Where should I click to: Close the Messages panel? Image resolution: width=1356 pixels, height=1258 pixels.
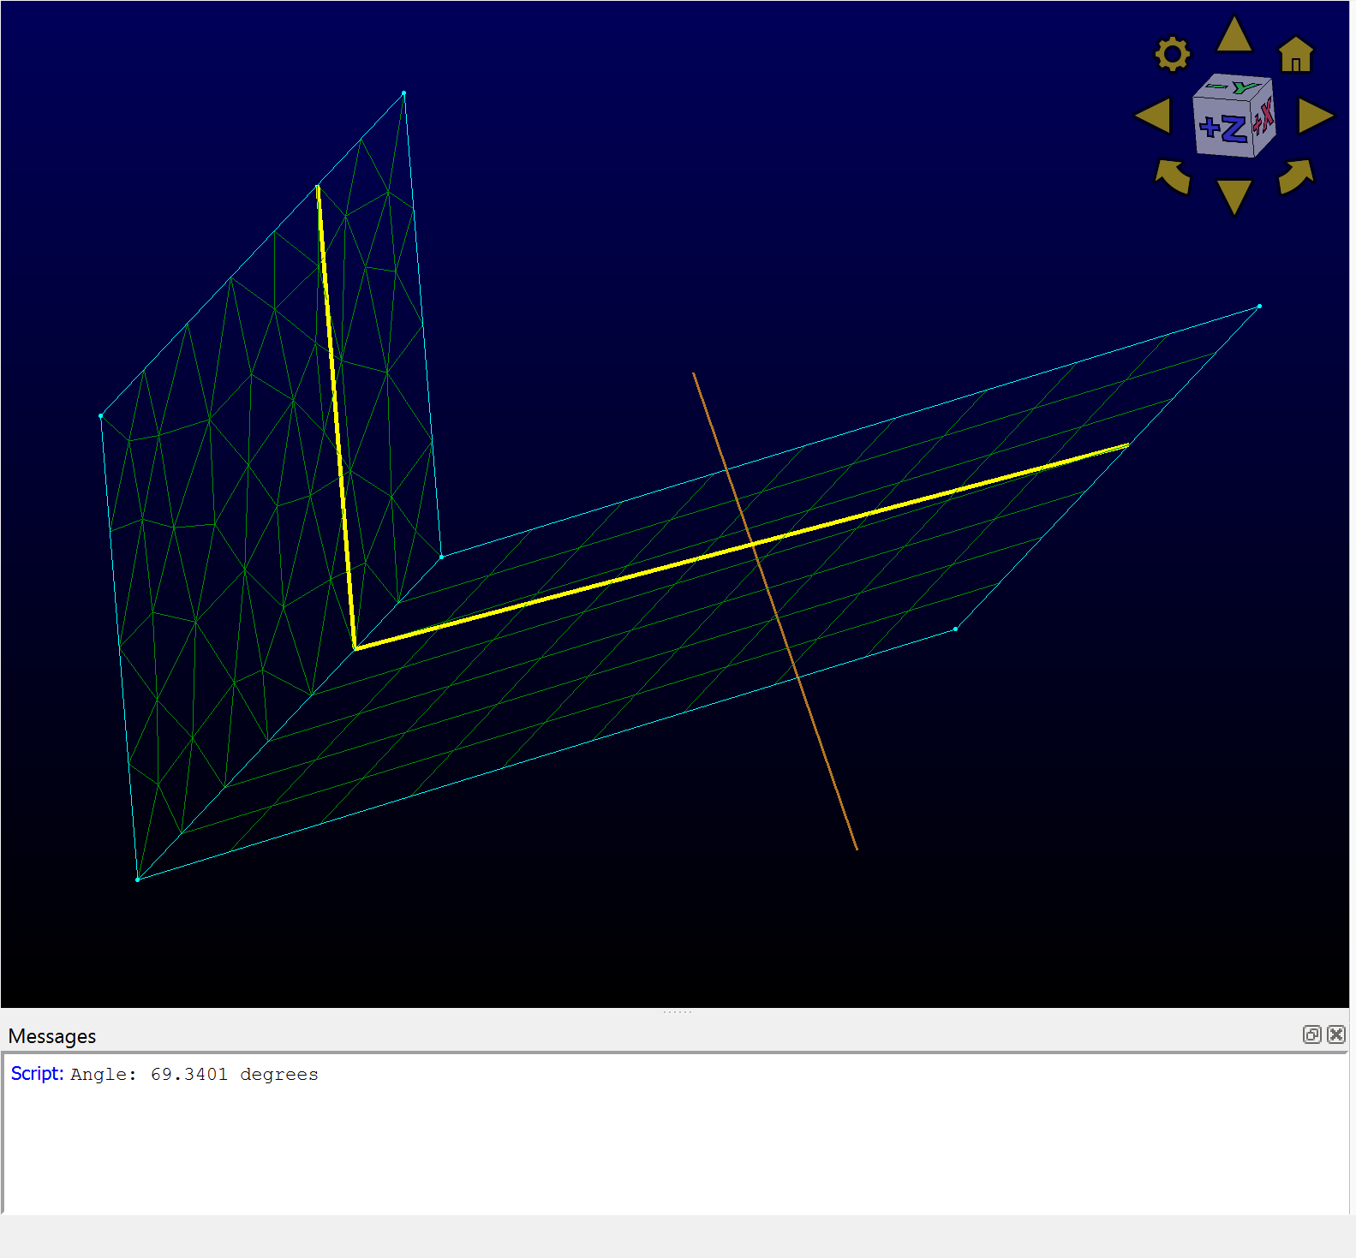(1336, 1034)
